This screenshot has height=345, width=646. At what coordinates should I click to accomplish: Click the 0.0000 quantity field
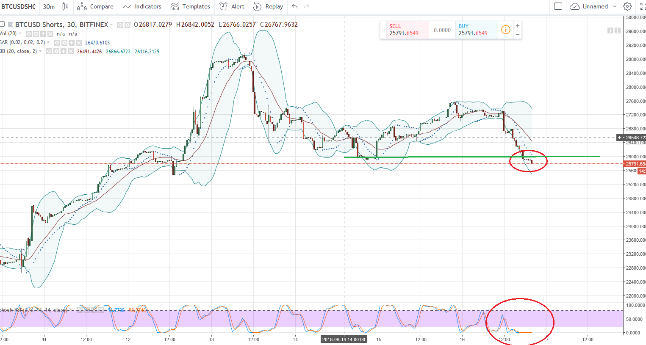[x=442, y=30]
